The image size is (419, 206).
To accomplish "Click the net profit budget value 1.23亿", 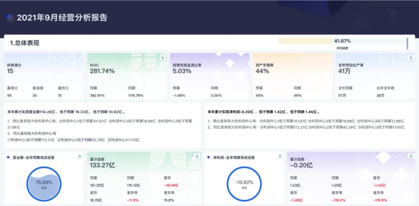I will pyautogui.click(x=296, y=185).
